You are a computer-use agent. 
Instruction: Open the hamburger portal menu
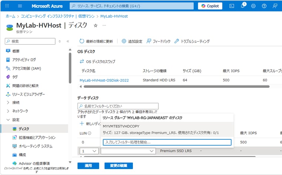(x=20, y=6)
